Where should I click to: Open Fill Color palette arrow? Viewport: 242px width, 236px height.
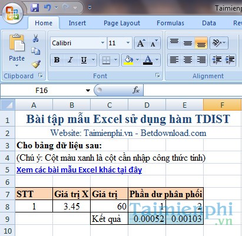(x=137, y=60)
